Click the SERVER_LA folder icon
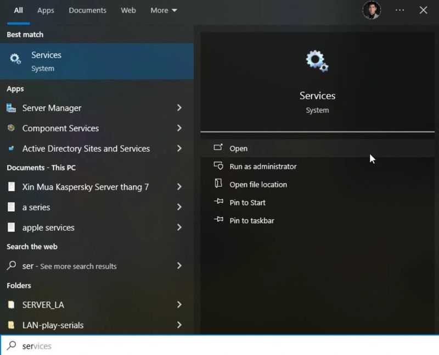This screenshot has height=355, width=439. pyautogui.click(x=12, y=305)
